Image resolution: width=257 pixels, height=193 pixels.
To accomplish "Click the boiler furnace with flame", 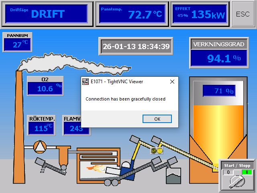I will 98,161.
